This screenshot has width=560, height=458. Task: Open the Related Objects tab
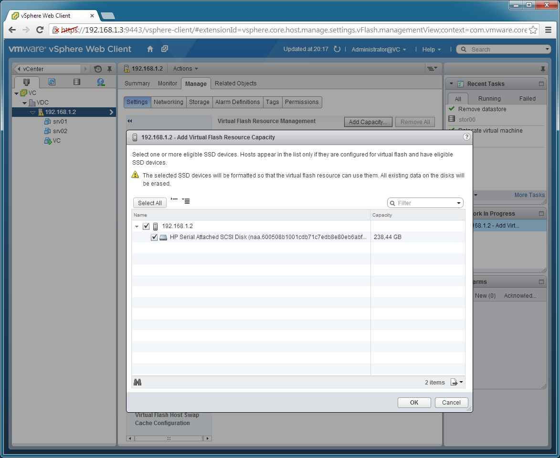point(235,83)
